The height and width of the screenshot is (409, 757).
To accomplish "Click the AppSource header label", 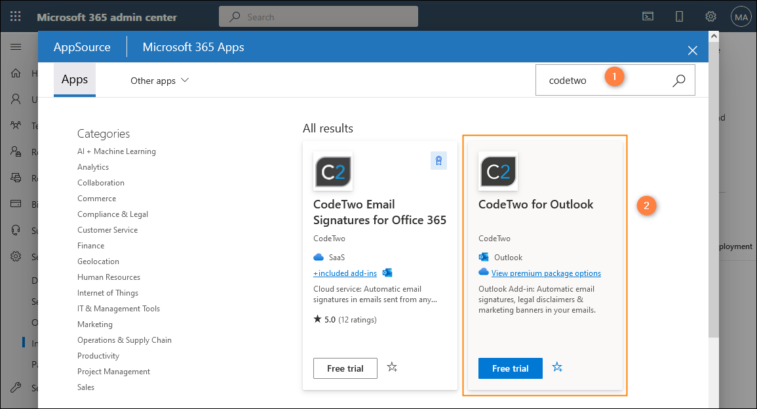I will pos(82,47).
